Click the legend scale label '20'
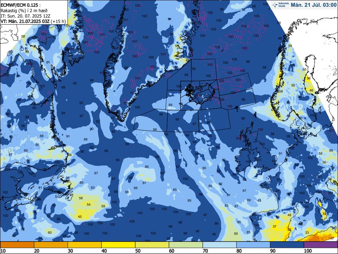Image resolution: width=338 pixels, height=254 pixels. click(x=37, y=251)
